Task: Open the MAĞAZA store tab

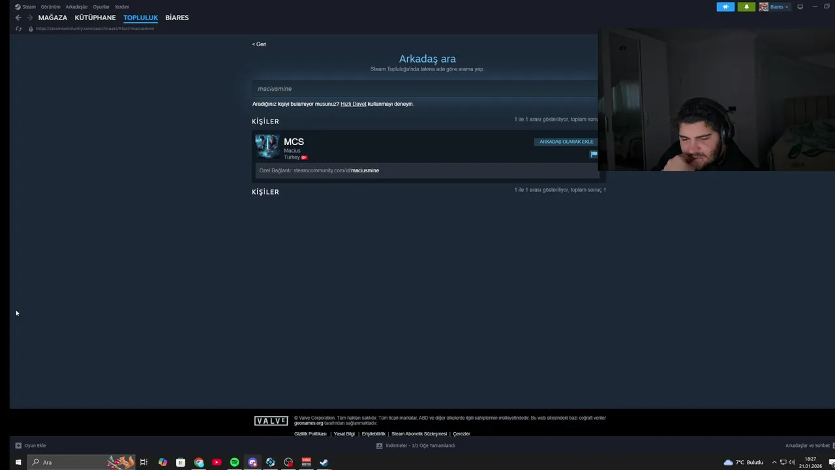Action: pyautogui.click(x=52, y=18)
